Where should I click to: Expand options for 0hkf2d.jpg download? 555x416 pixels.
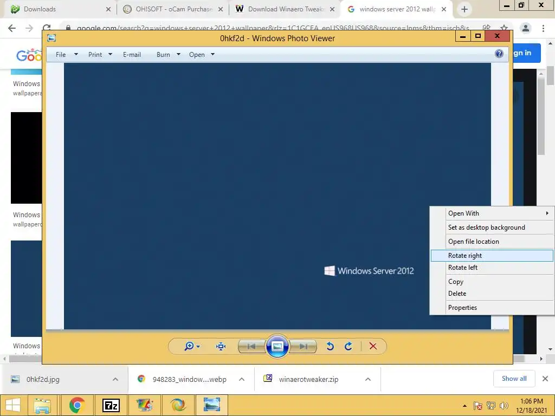(x=115, y=379)
